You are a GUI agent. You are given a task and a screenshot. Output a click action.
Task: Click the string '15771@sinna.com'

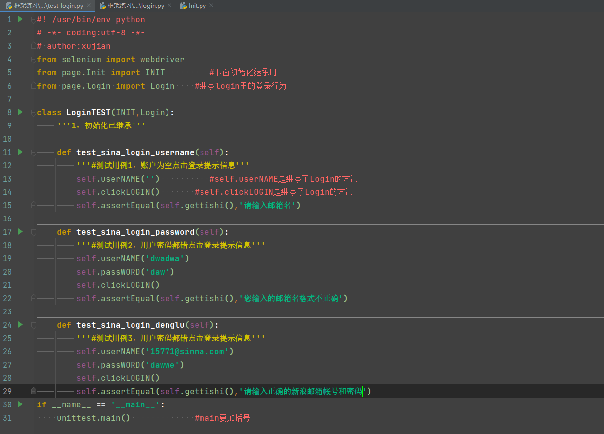[x=187, y=352]
